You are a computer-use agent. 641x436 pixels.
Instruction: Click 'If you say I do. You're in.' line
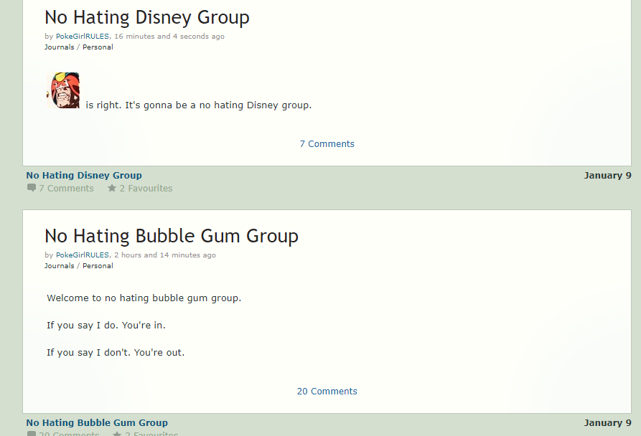pos(106,326)
